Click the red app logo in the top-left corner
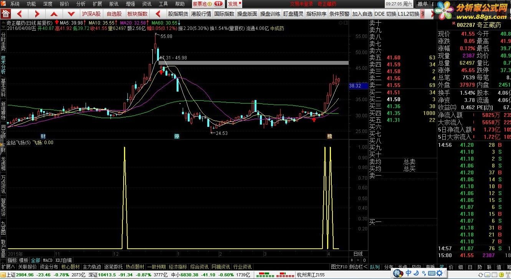 click(x=4, y=4)
